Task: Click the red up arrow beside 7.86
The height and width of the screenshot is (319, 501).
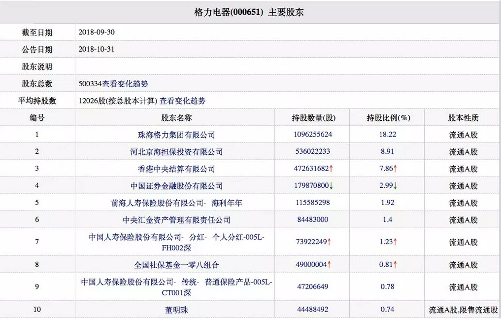Action: pos(395,169)
